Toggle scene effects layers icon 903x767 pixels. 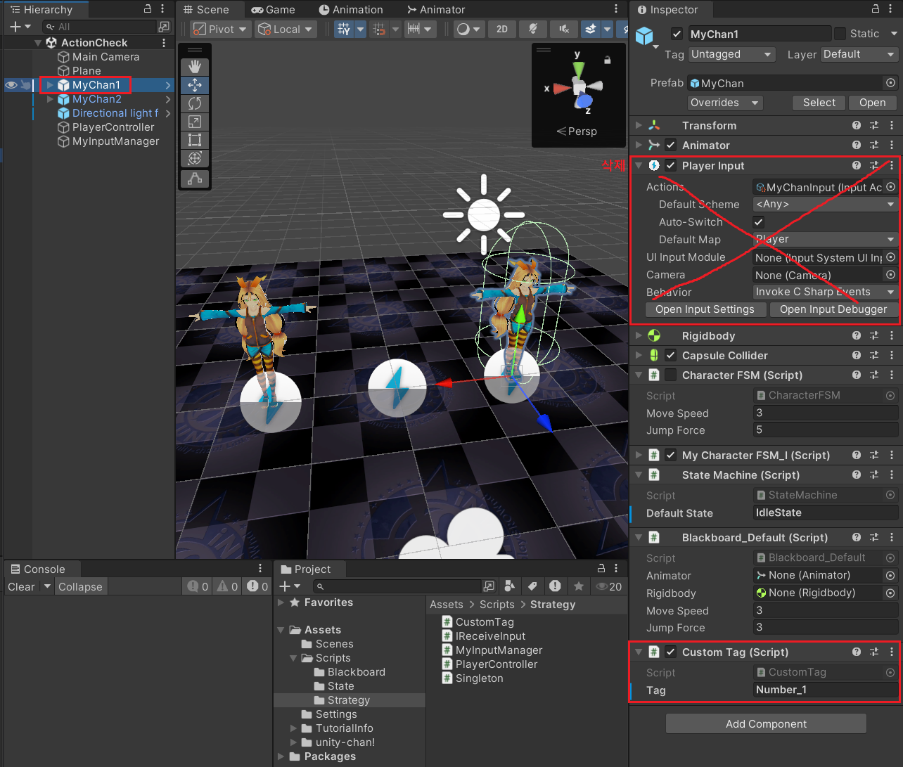coord(590,29)
